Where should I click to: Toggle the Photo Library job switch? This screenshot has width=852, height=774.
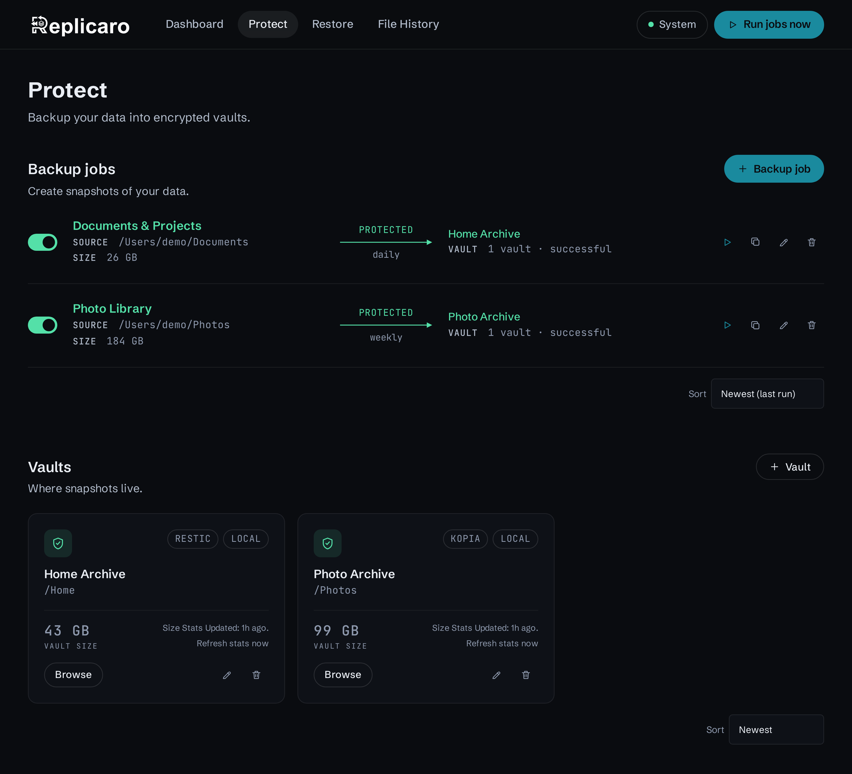(43, 325)
